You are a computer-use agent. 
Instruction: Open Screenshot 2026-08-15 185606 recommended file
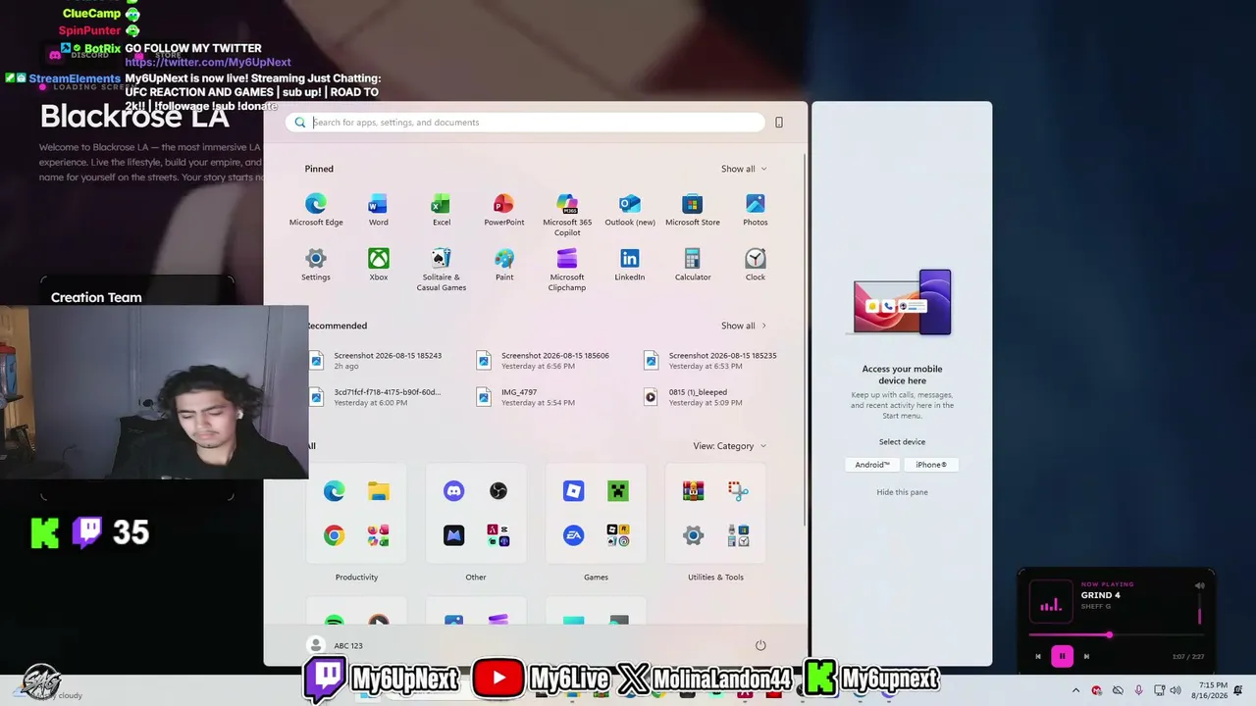pos(544,360)
